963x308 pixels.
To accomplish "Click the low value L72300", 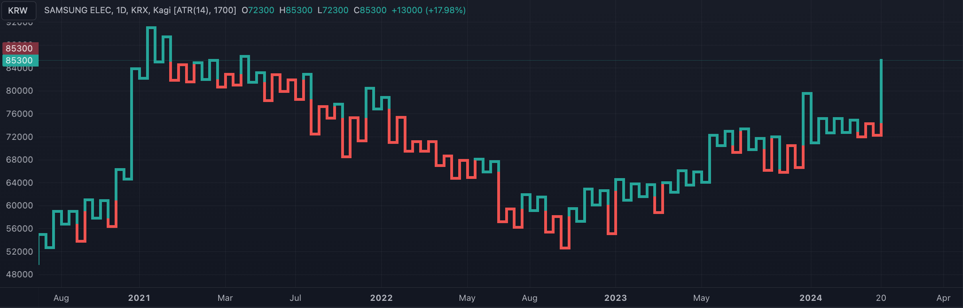I will 333,10.
